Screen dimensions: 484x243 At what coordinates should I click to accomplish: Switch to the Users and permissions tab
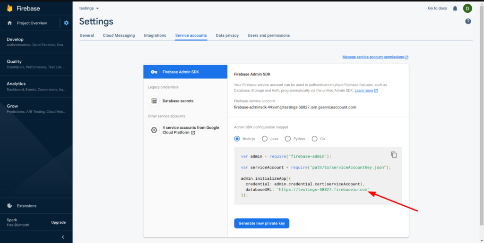coord(268,35)
